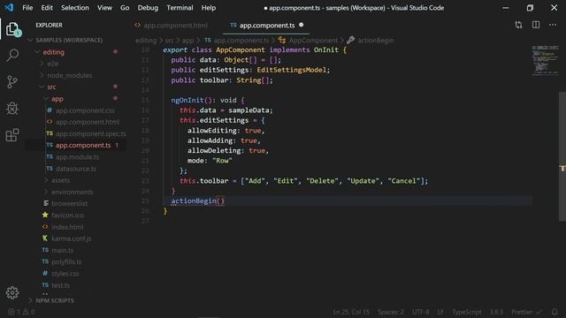The width and height of the screenshot is (566, 318).
Task: Open app.module.ts file
Action: (77, 157)
